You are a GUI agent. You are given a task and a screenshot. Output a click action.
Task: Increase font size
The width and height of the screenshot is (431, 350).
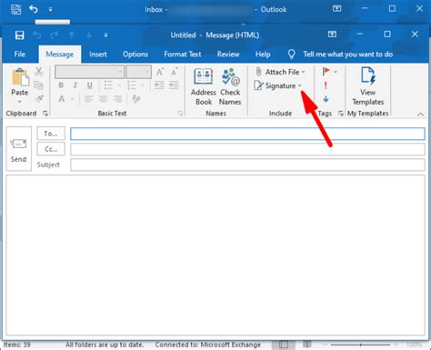pos(160,72)
